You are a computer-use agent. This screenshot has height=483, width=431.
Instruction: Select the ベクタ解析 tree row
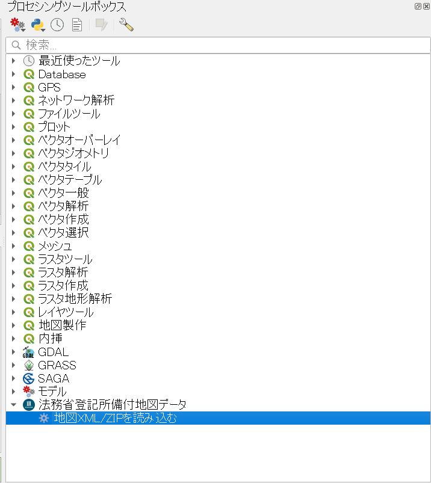[x=218, y=206]
